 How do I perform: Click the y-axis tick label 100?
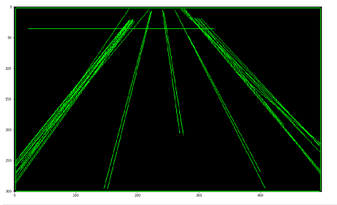pyautogui.click(x=9, y=68)
